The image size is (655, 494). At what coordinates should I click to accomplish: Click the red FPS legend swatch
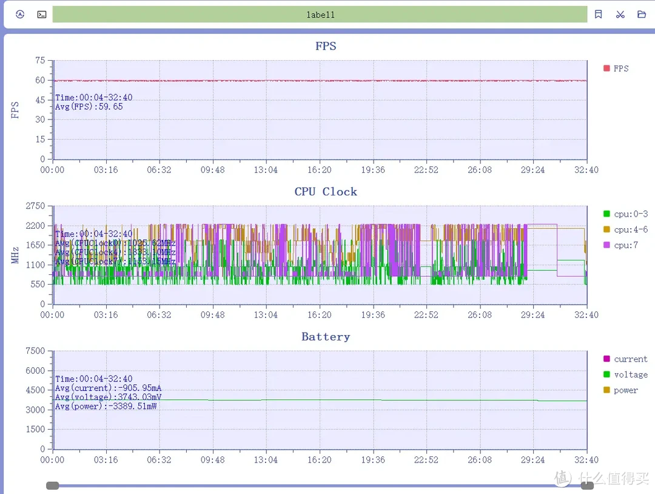coord(606,68)
